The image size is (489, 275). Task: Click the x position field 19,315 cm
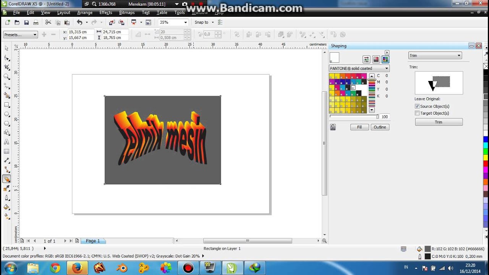click(x=81, y=32)
